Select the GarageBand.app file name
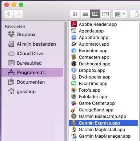Screen dimensions: 140x141 pyautogui.click(x=96, y=110)
